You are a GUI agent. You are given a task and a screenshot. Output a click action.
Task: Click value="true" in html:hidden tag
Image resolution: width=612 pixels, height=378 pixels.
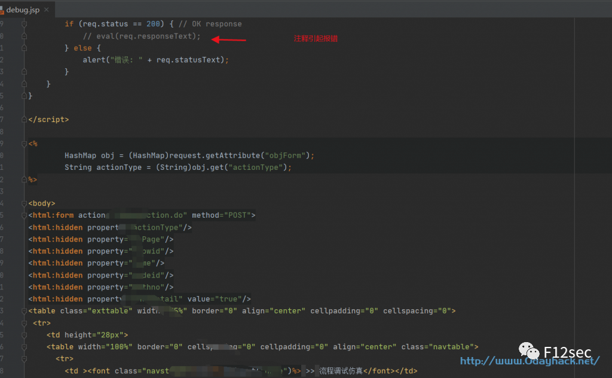215,299
